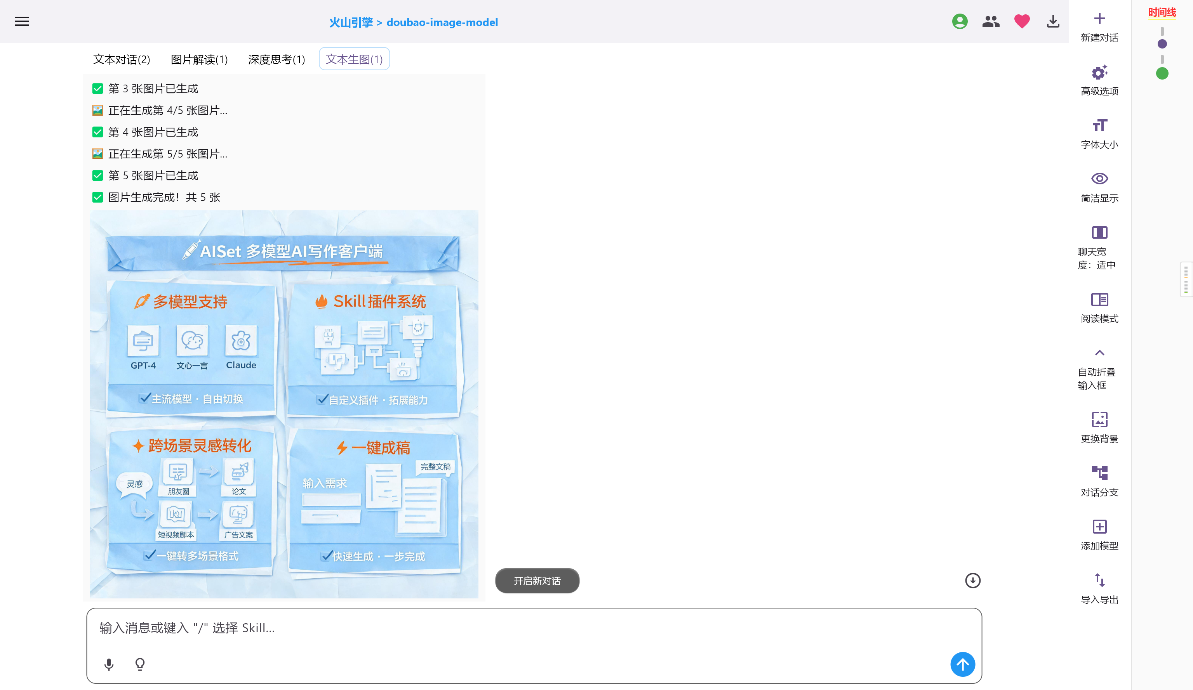Open 高级选项 advanced settings
The height and width of the screenshot is (690, 1193).
tap(1099, 81)
